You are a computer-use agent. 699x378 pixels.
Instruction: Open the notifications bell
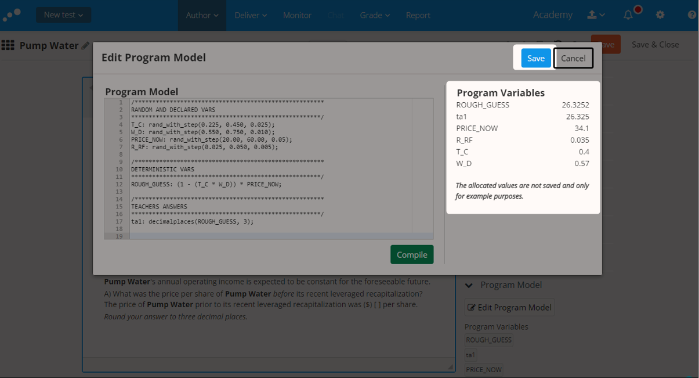tap(628, 15)
